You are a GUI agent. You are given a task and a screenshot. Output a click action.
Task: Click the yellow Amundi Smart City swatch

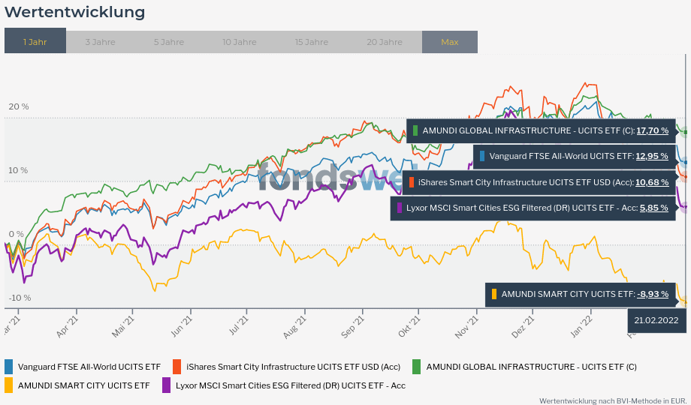click(9, 385)
